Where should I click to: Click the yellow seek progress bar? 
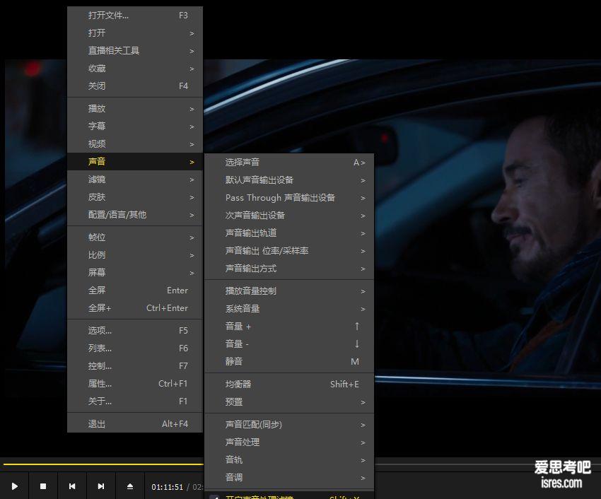(x=103, y=464)
